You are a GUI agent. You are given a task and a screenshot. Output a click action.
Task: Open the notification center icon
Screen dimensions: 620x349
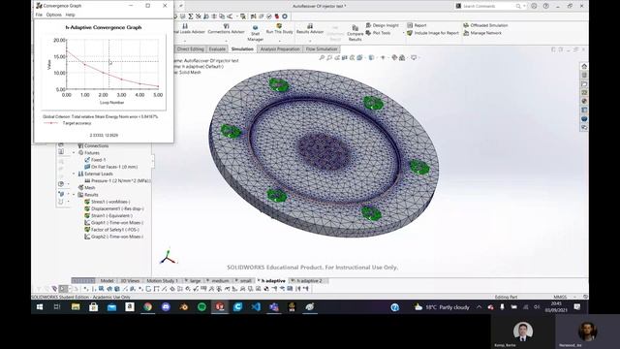point(577,307)
